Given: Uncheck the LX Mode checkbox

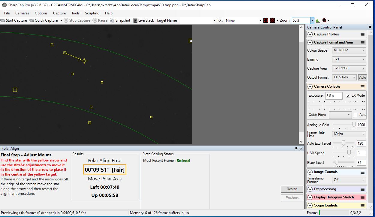Looking at the screenshot, I should (x=348, y=96).
